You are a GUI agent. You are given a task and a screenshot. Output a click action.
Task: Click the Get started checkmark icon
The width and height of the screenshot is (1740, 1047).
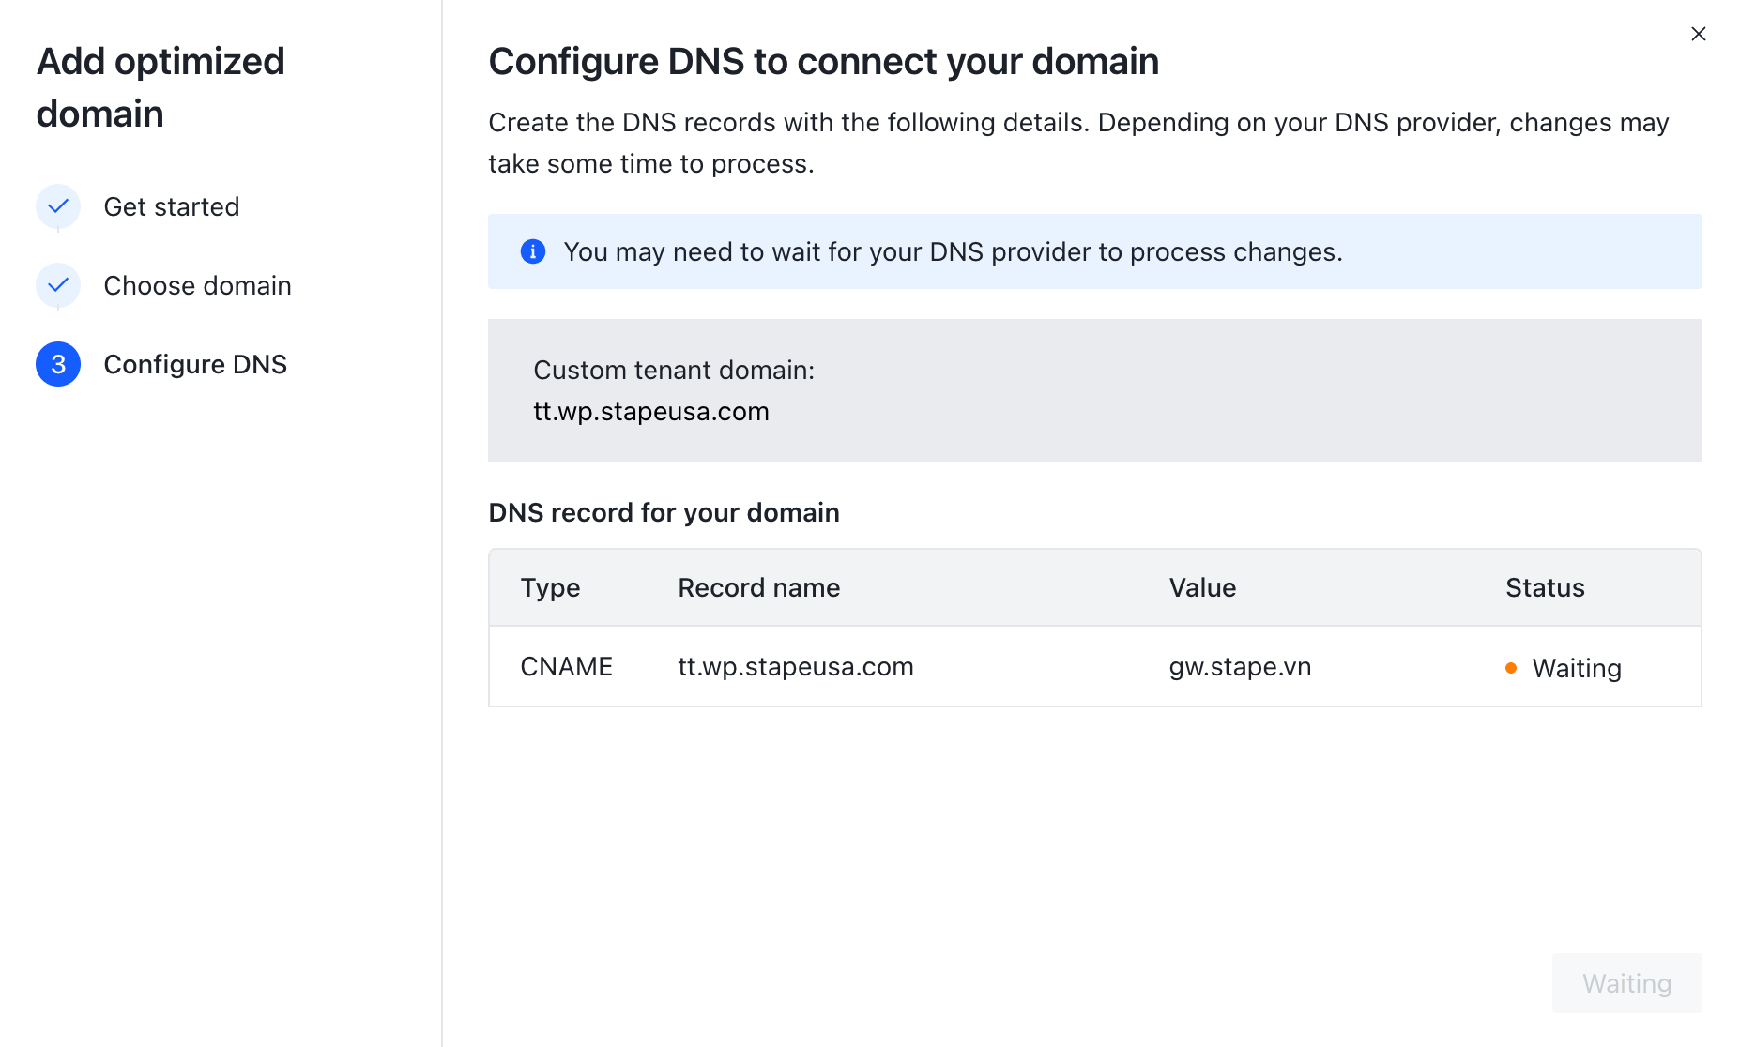(x=58, y=206)
